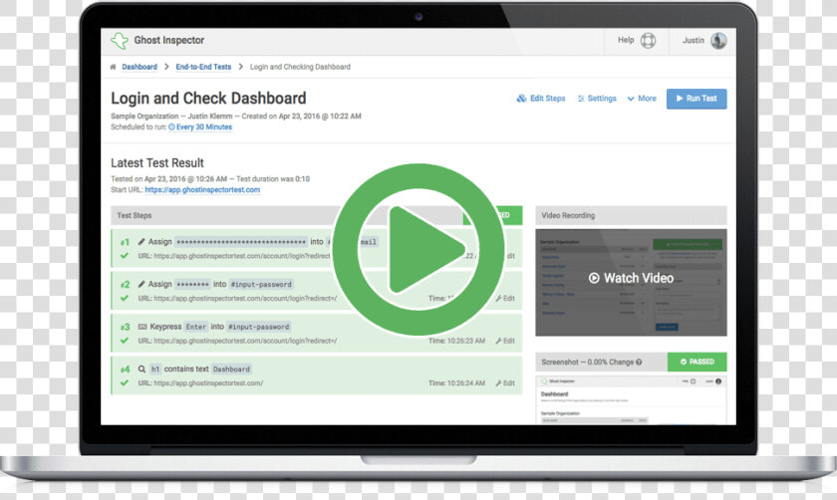
Task: Click the Login and Check Dashboard title
Action: 208,99
